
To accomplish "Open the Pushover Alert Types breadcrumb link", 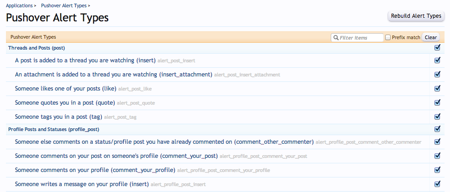I will 64,5.
